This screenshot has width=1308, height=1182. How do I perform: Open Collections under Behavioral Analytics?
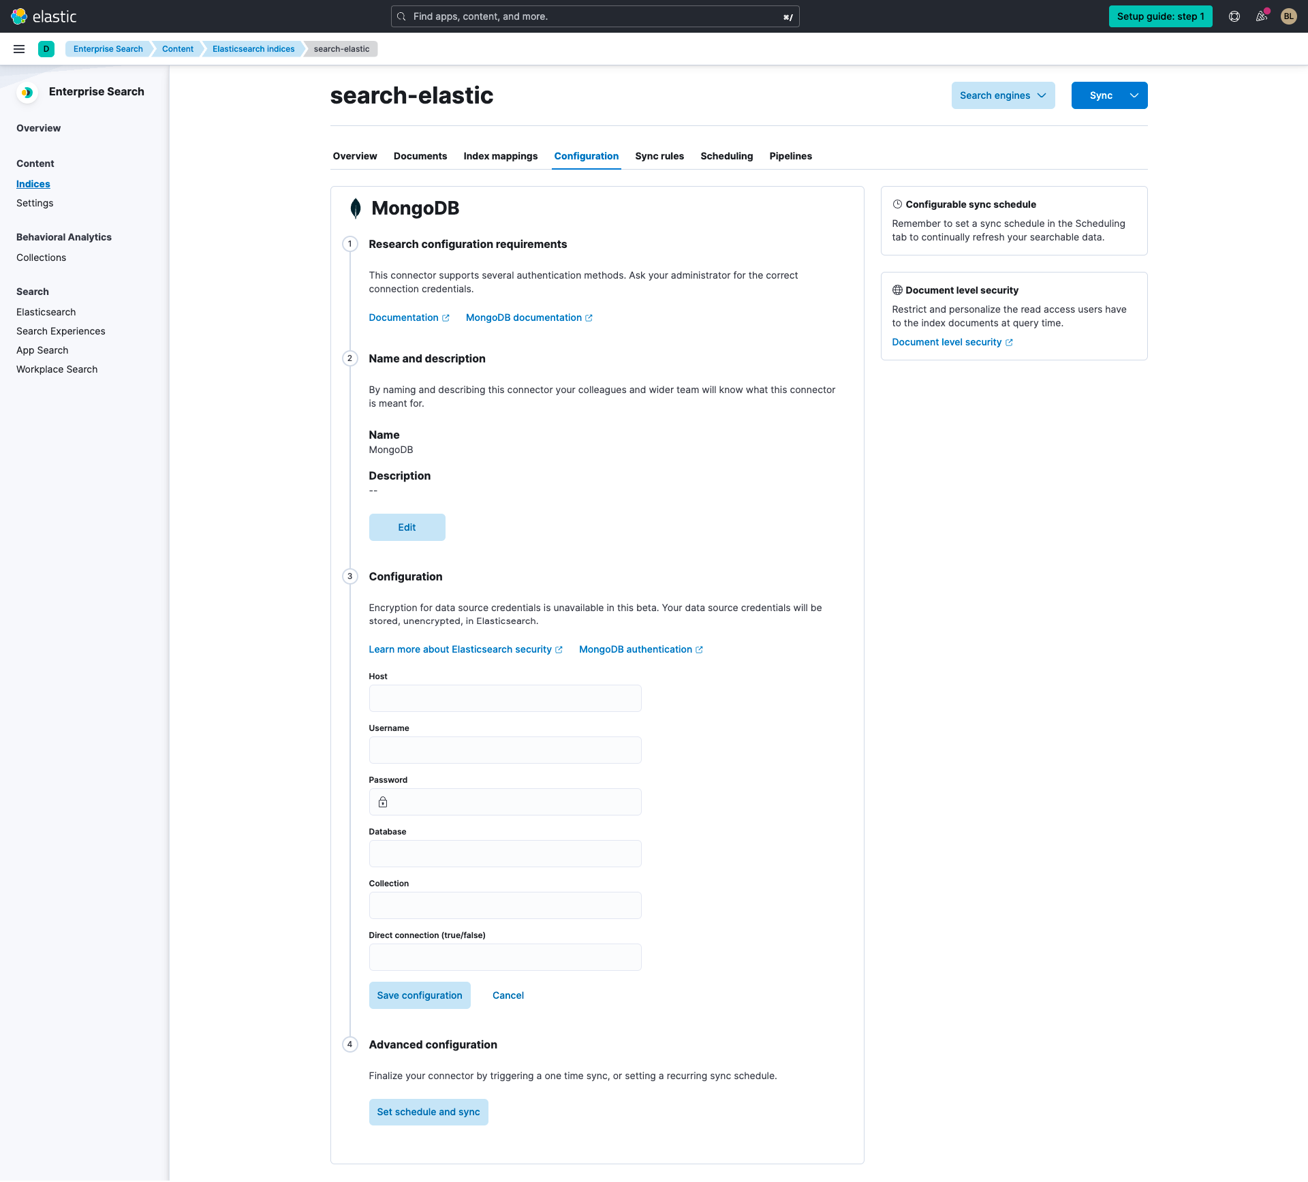click(41, 258)
